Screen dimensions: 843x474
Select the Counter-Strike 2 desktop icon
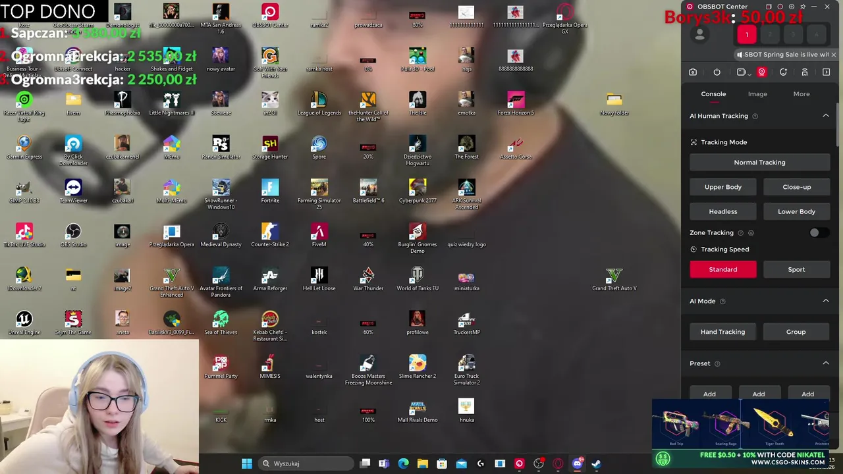click(270, 236)
